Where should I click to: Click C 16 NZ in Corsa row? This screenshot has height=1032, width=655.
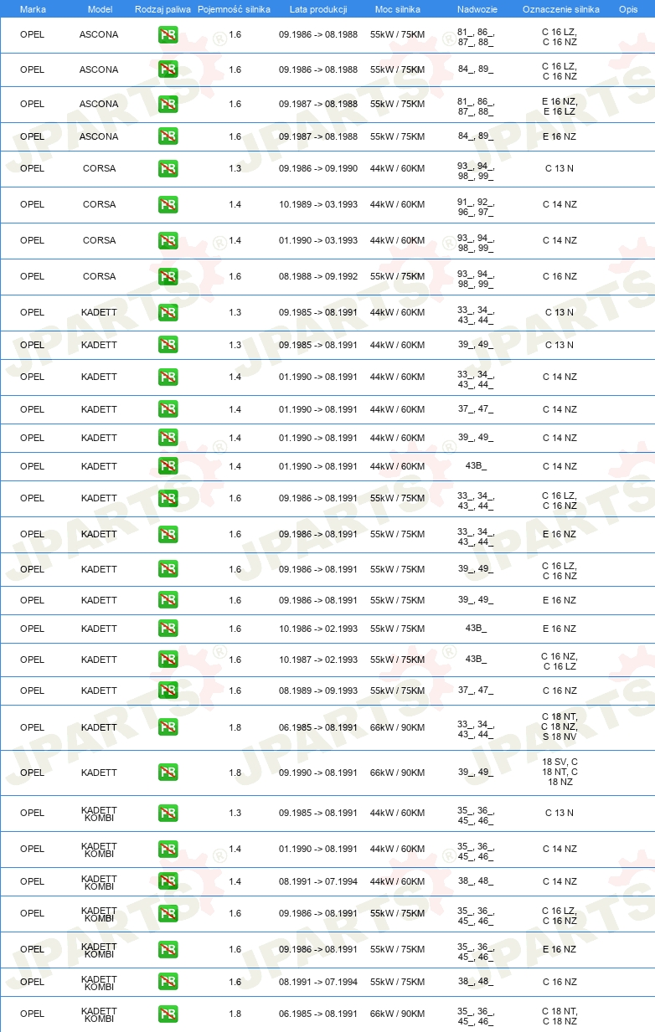click(560, 276)
